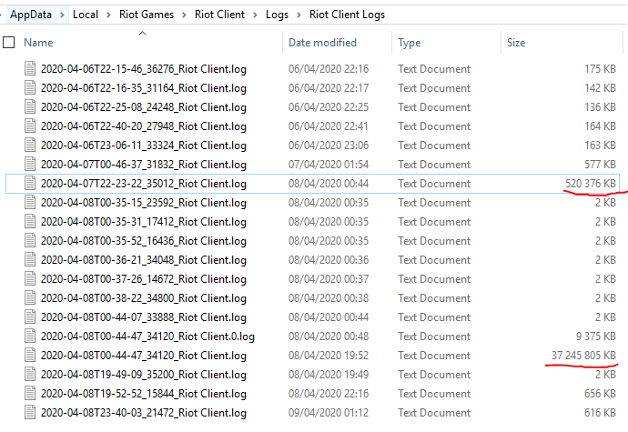This screenshot has height=432, width=628.
Task: Click file icon of 2020-04-06T22-16-35_31164 log
Action: pyautogui.click(x=30, y=87)
